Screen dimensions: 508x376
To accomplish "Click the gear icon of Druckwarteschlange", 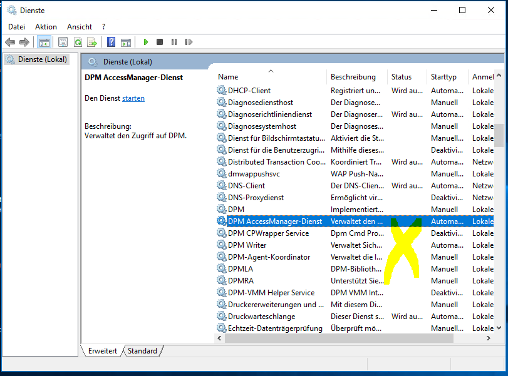I will point(222,316).
